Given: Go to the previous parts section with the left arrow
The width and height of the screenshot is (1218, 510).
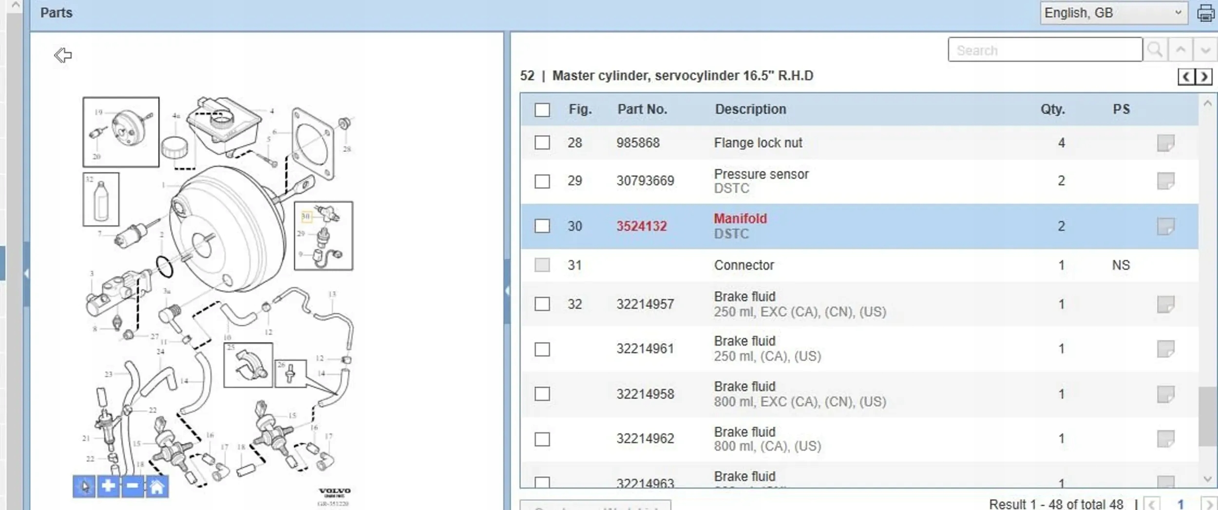Looking at the screenshot, I should pos(1186,76).
